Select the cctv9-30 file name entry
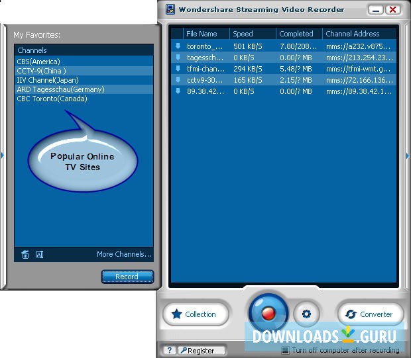Image resolution: width=411 pixels, height=358 pixels. click(x=205, y=80)
